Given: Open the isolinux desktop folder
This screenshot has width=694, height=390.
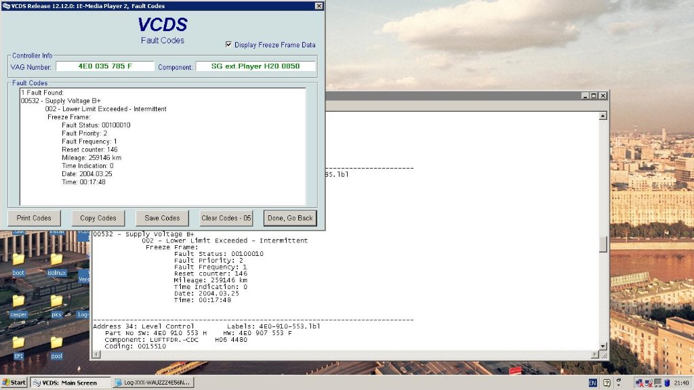Looking at the screenshot, I should (56, 259).
